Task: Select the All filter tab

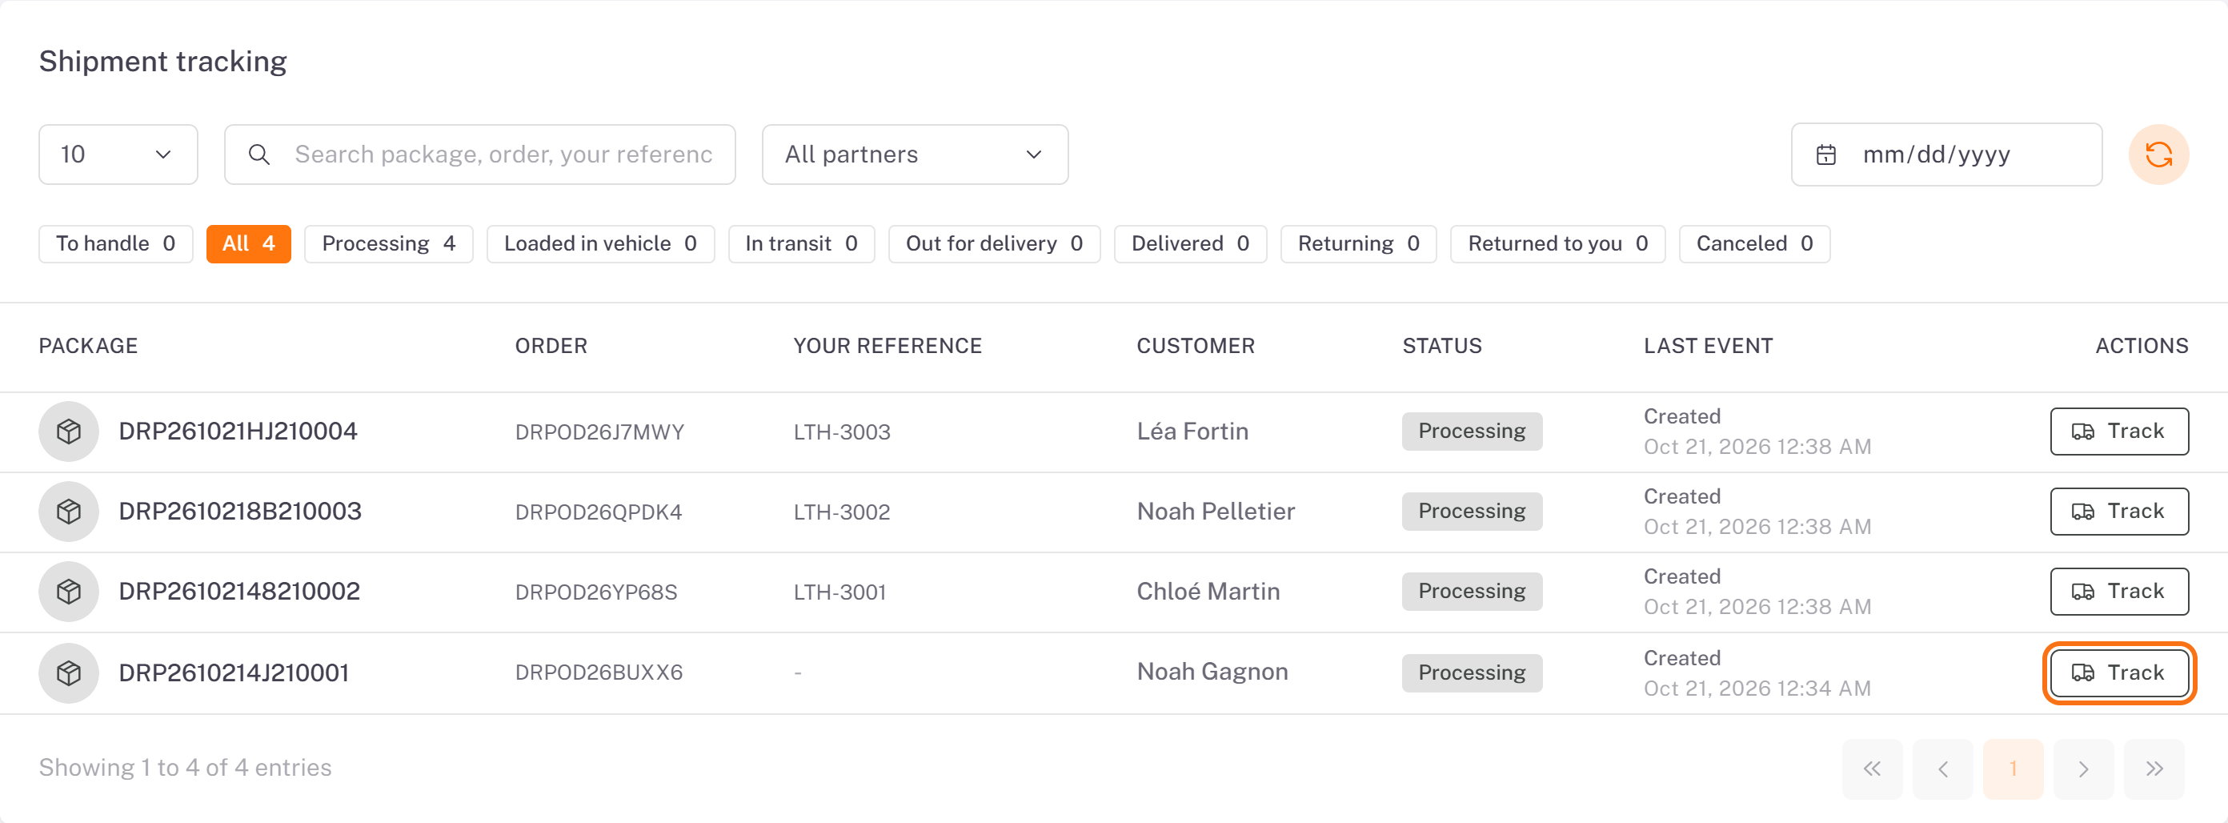Action: point(248,244)
